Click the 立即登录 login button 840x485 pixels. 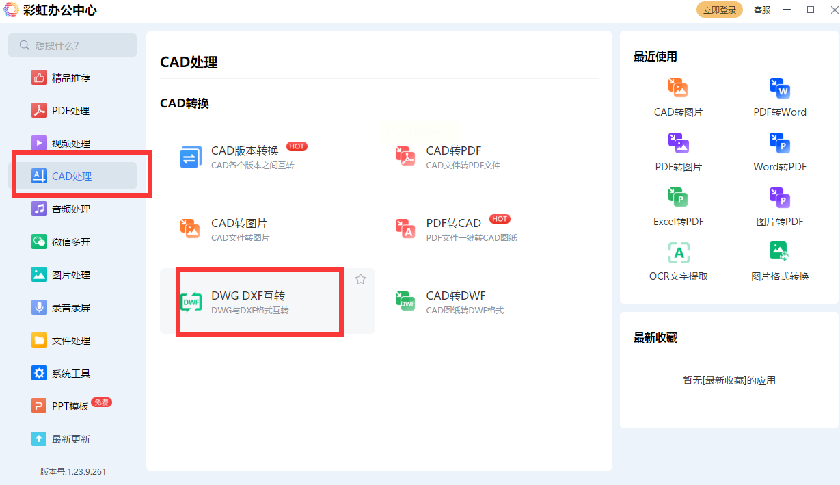click(720, 10)
